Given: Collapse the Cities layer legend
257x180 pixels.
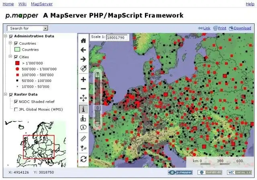Looking at the screenshot, I should [10, 56].
